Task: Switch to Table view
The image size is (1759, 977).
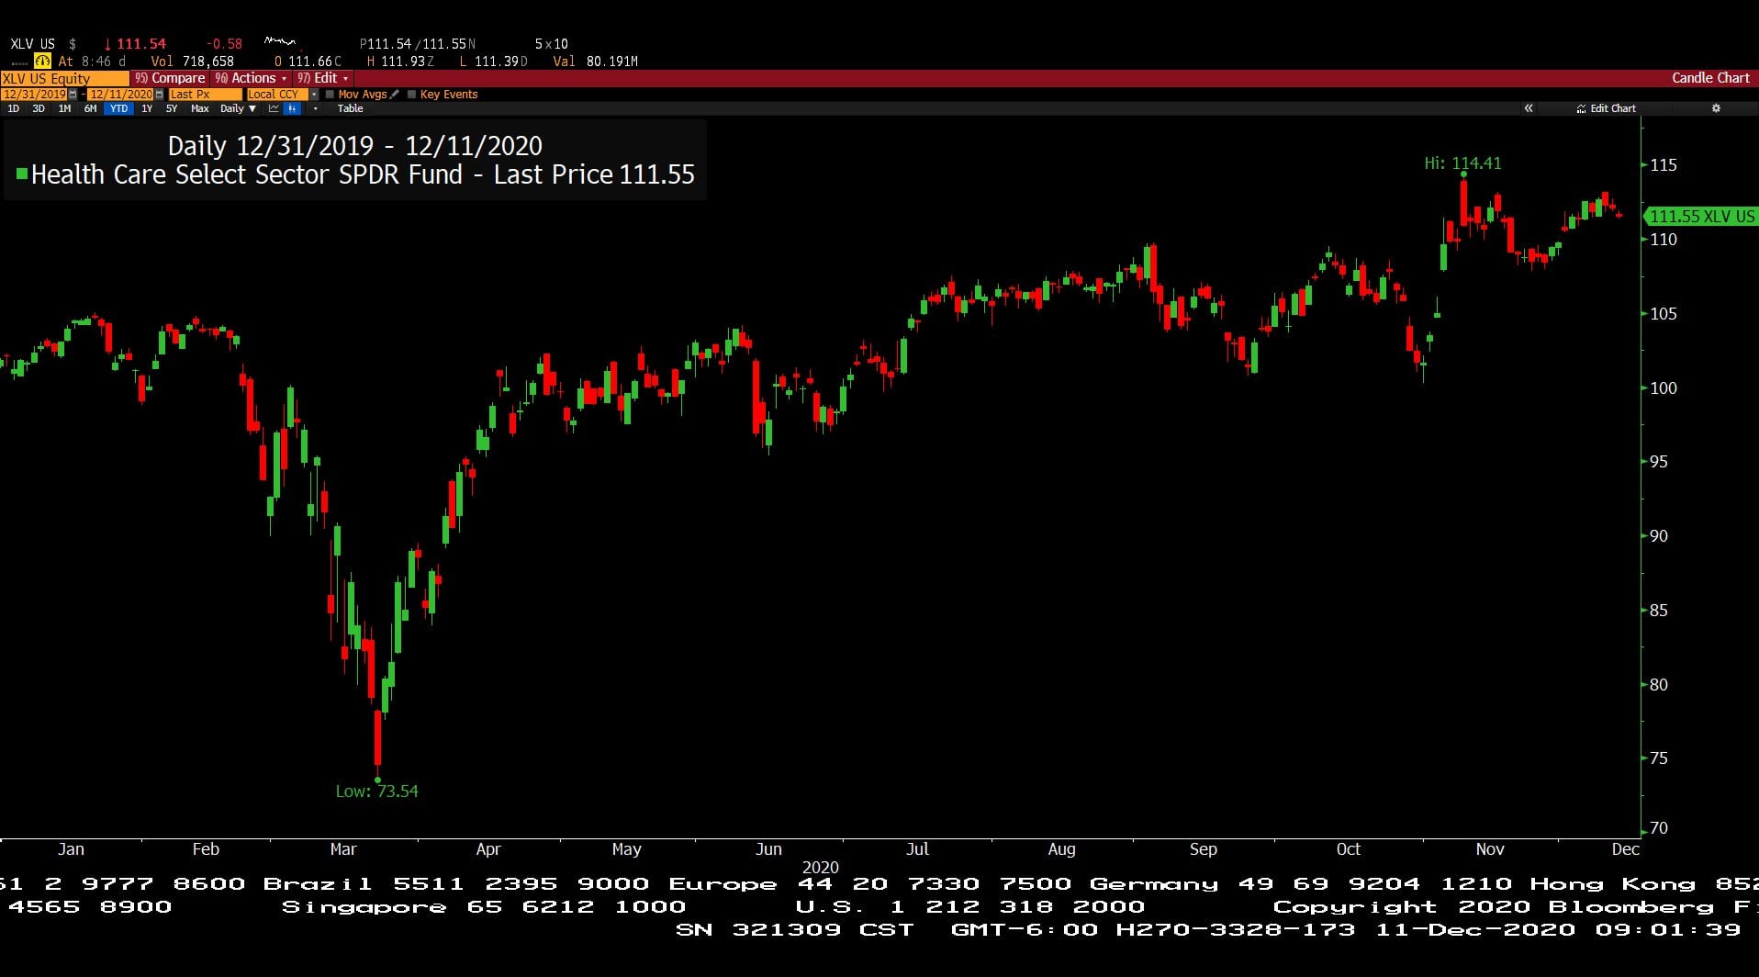Action: 350,108
